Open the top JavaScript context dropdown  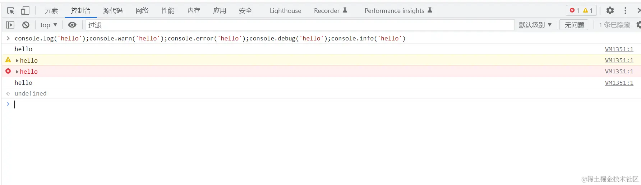(x=49, y=25)
